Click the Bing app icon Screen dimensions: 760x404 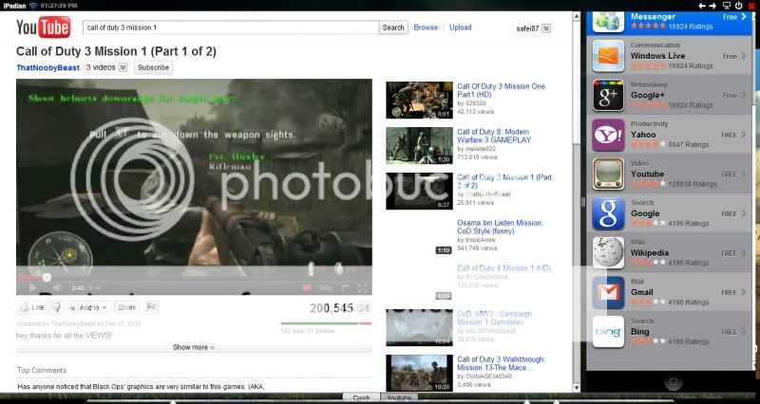point(608,332)
